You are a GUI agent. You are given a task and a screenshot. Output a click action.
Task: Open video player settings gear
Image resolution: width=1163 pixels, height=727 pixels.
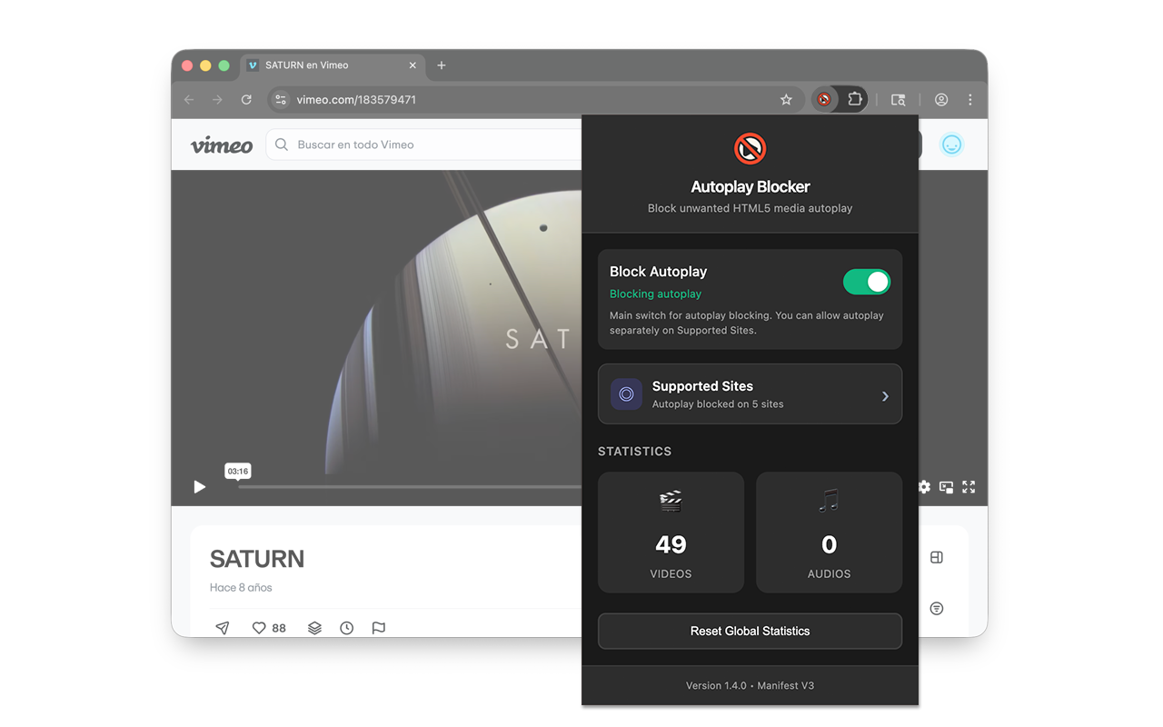coord(924,487)
